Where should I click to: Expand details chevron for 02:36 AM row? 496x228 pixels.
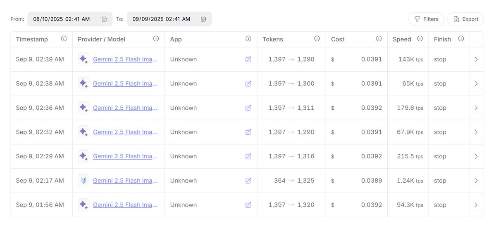[476, 108]
